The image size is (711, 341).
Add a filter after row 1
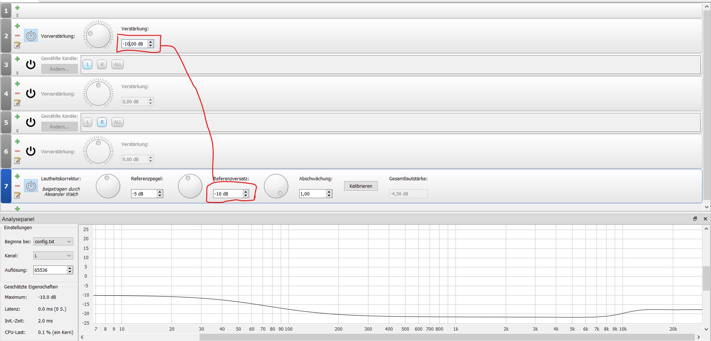coord(17,8)
